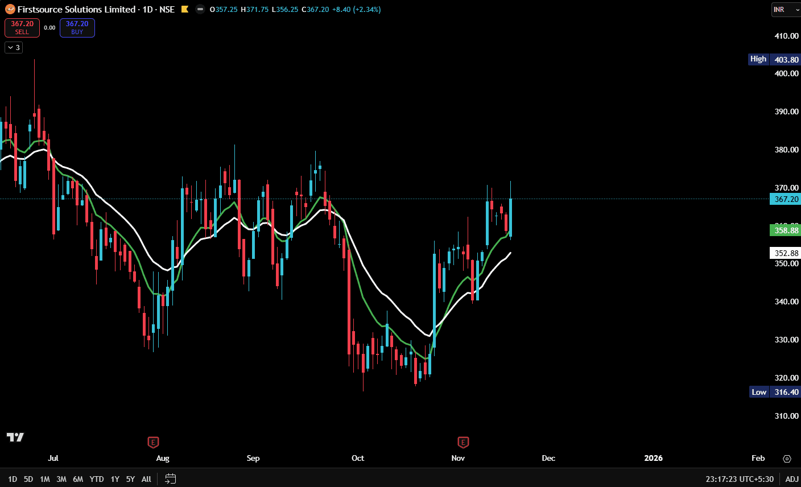
Task: Click the high value H371.75
Action: pyautogui.click(x=255, y=10)
